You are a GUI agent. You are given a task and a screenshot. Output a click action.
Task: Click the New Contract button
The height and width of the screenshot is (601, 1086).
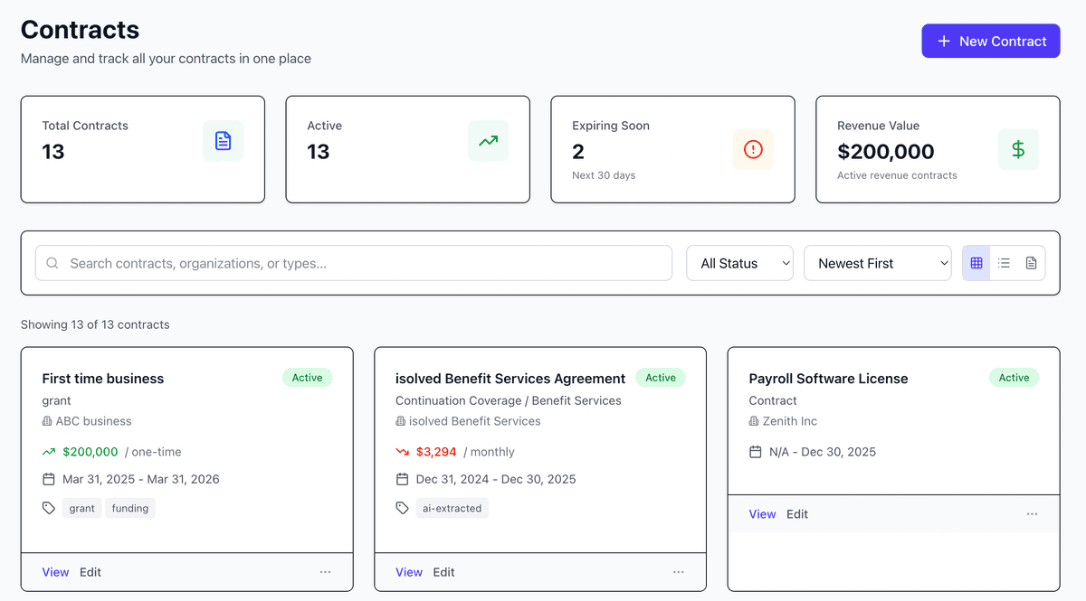[x=990, y=41]
